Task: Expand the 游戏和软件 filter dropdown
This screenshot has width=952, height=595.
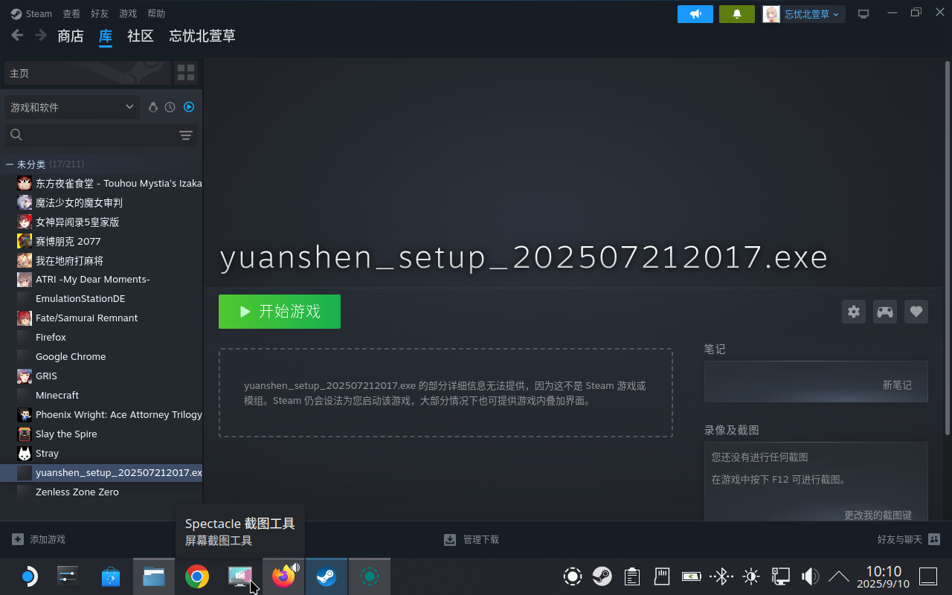Action: [72, 107]
